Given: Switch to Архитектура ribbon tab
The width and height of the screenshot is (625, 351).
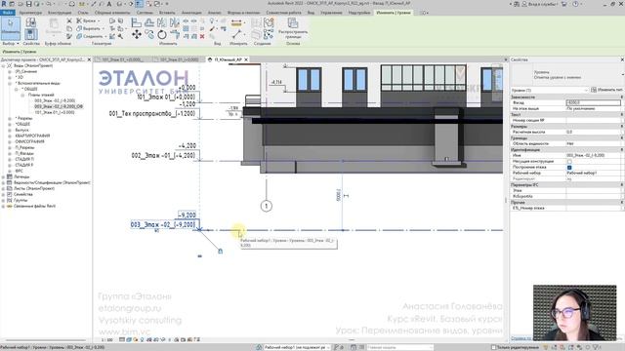Looking at the screenshot, I should [30, 13].
